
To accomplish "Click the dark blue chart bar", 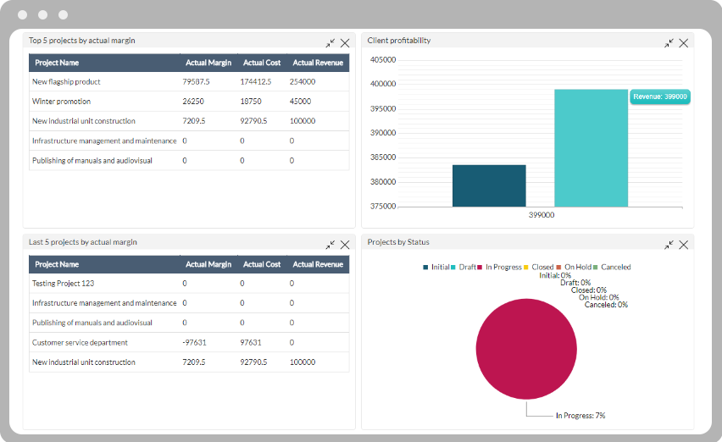I will click(x=489, y=185).
